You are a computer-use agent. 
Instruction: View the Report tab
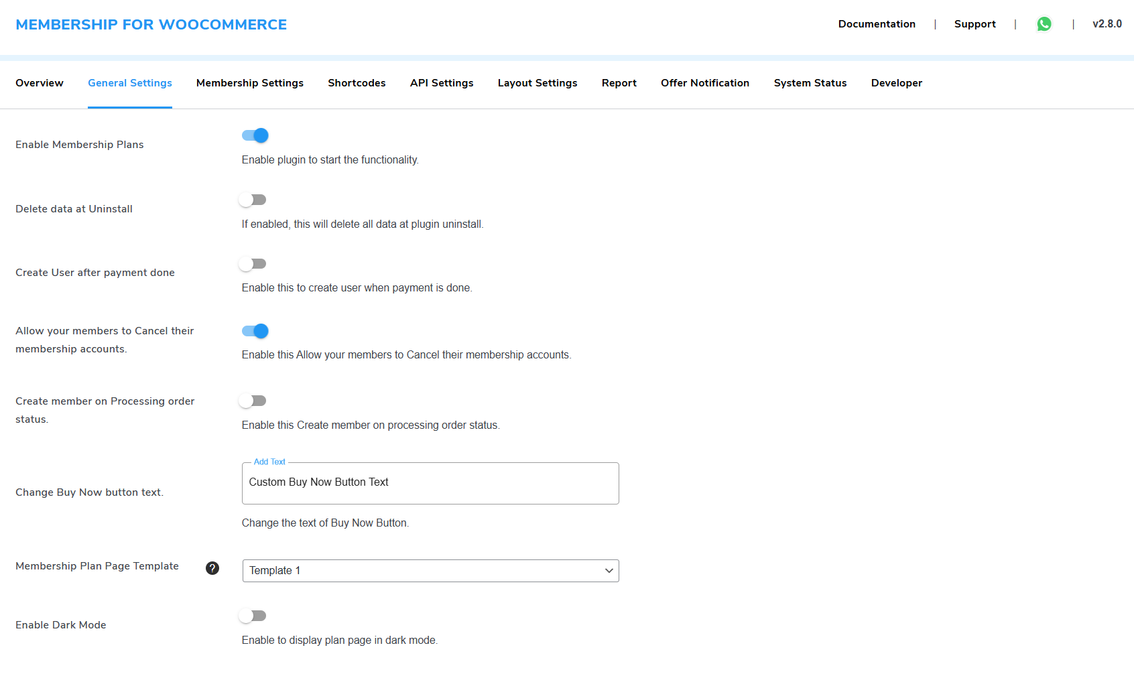point(619,83)
